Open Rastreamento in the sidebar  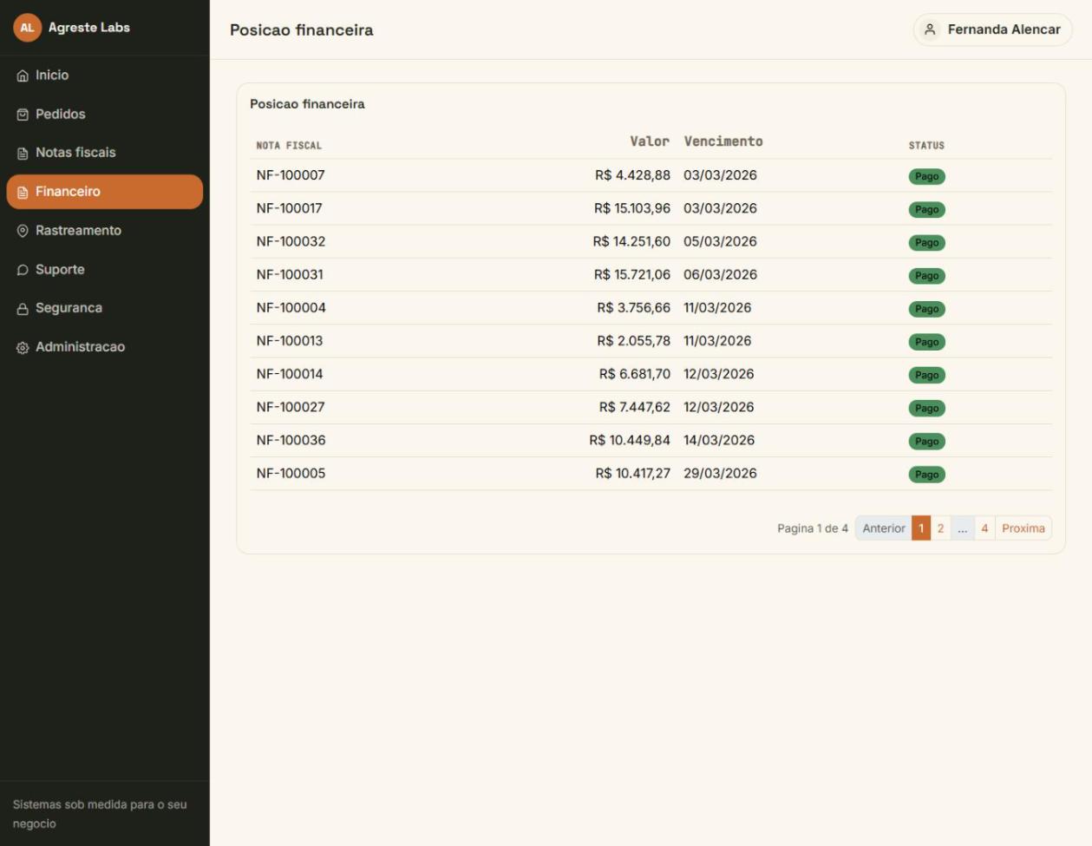tap(104, 231)
